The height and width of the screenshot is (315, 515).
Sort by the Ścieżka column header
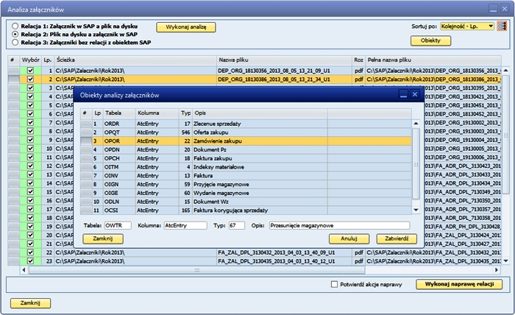[x=135, y=60]
